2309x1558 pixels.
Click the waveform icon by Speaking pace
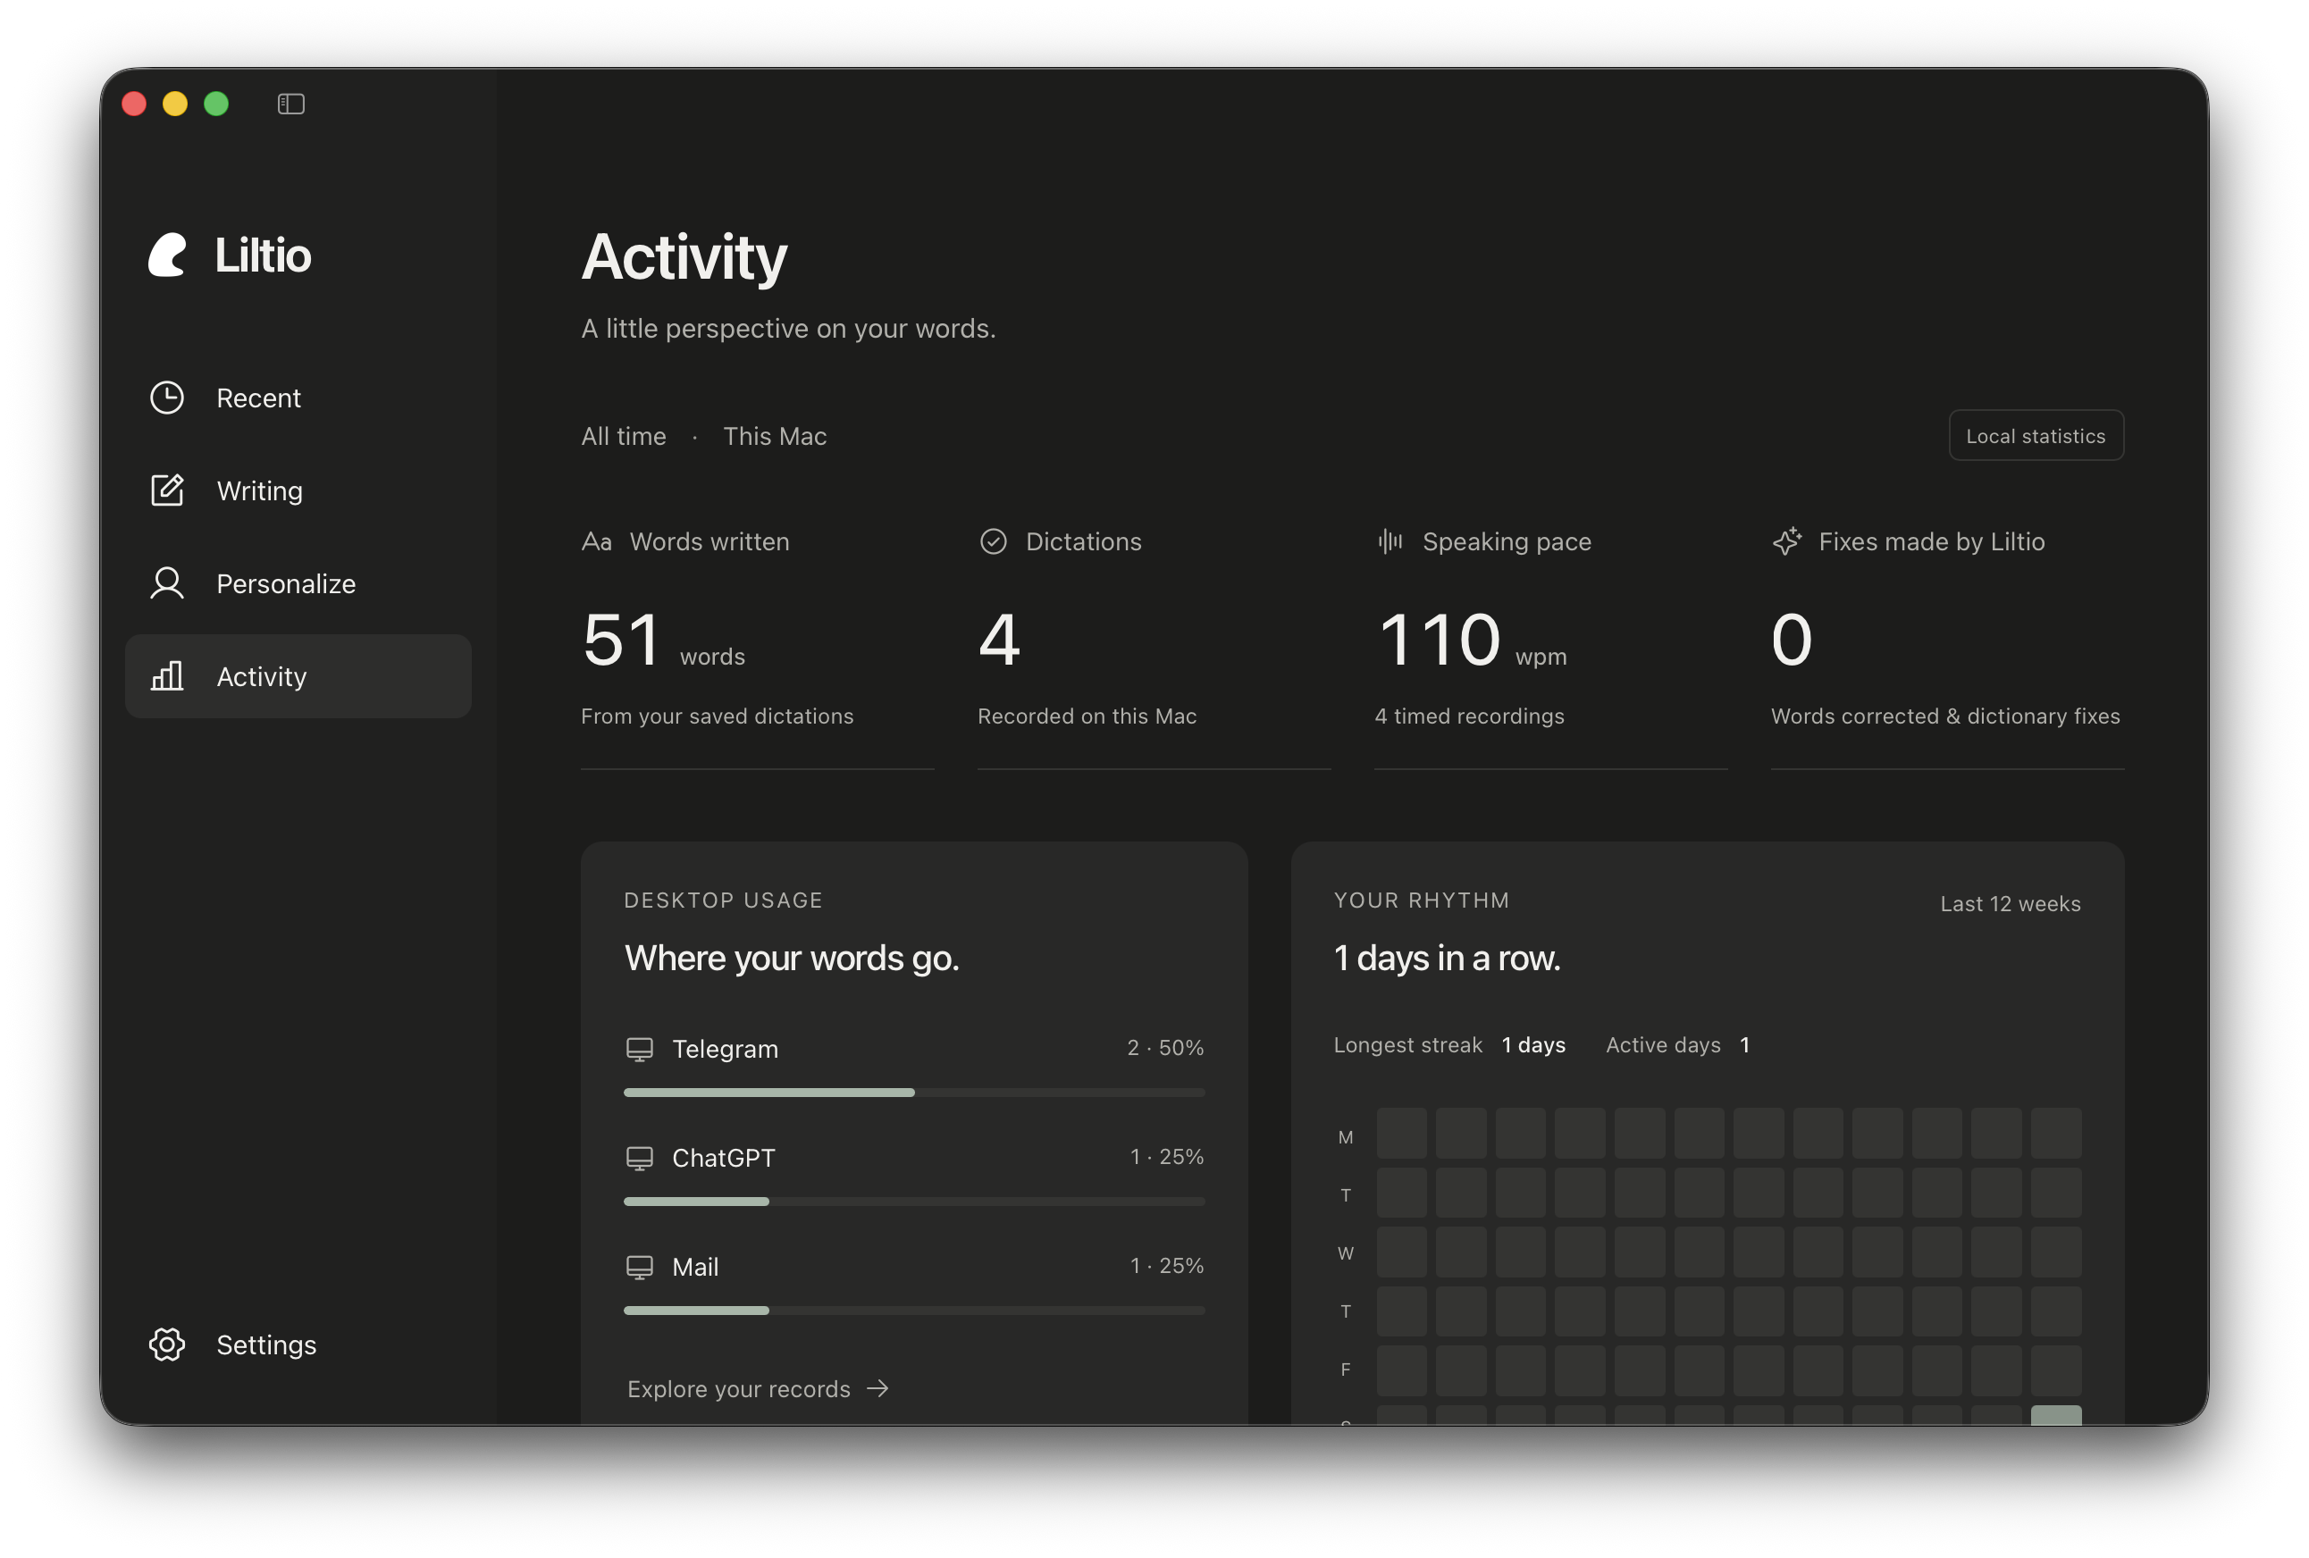(1390, 541)
